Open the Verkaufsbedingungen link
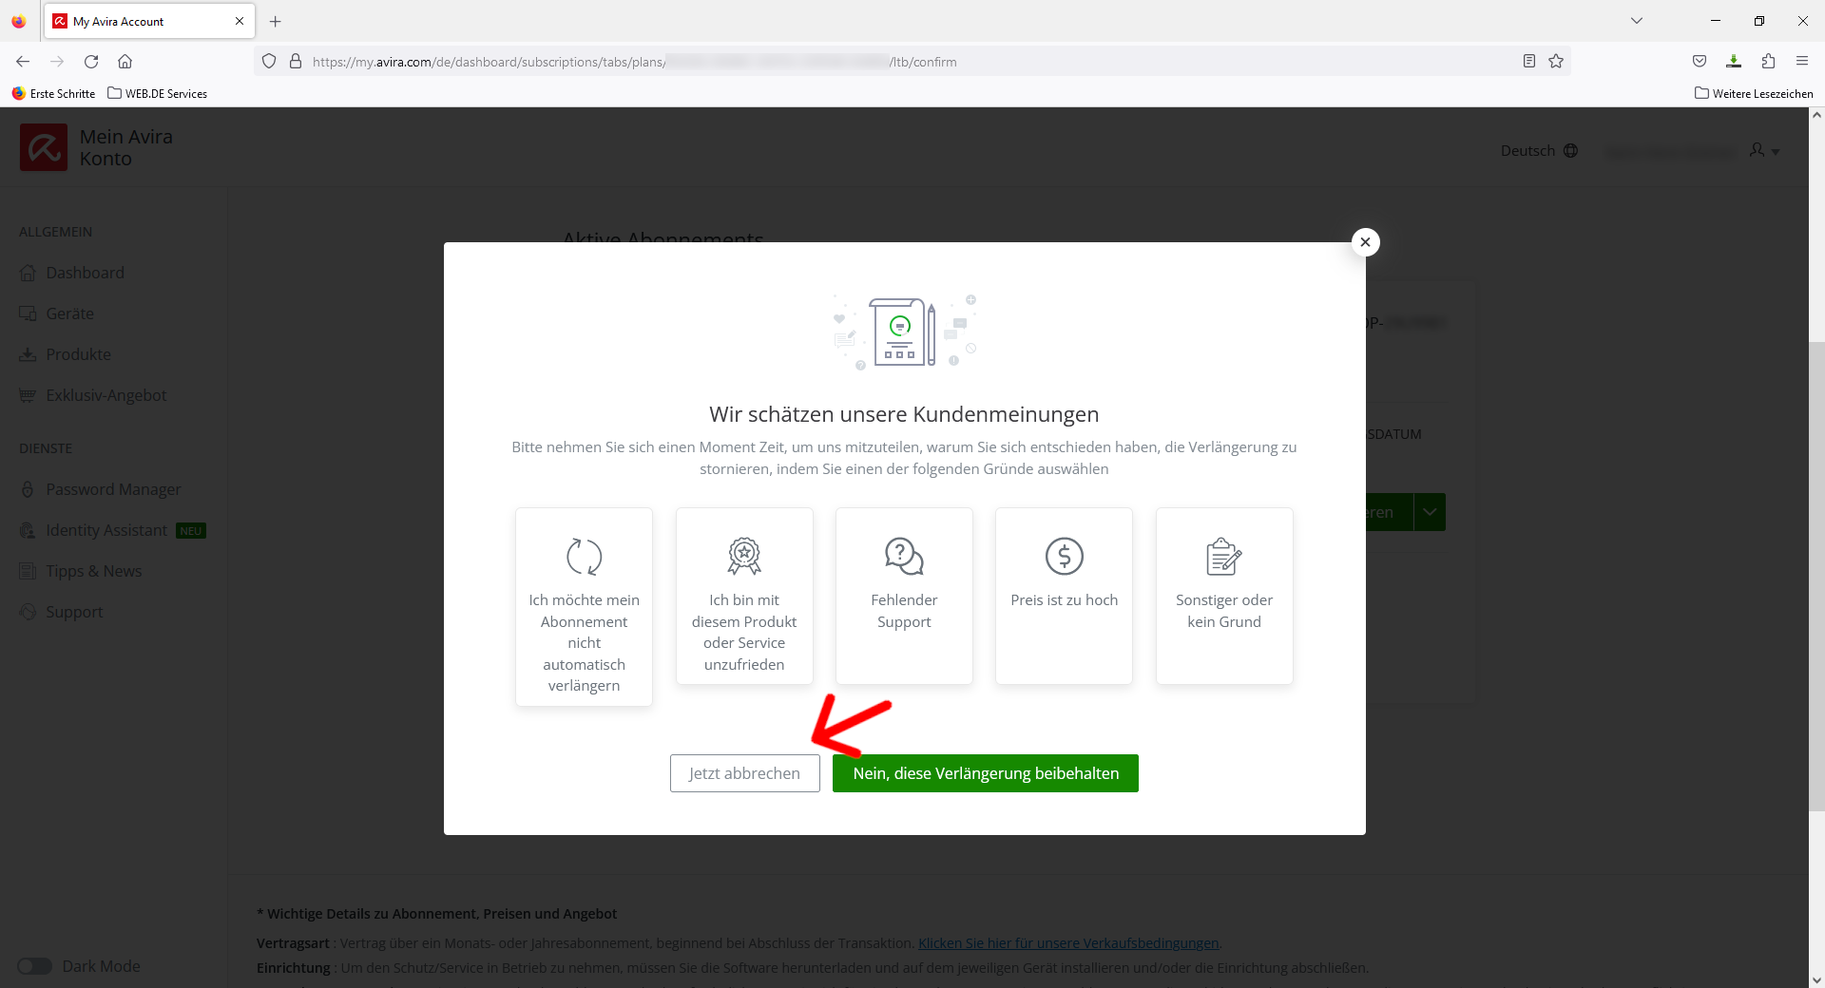This screenshot has width=1825, height=988. click(x=1068, y=943)
